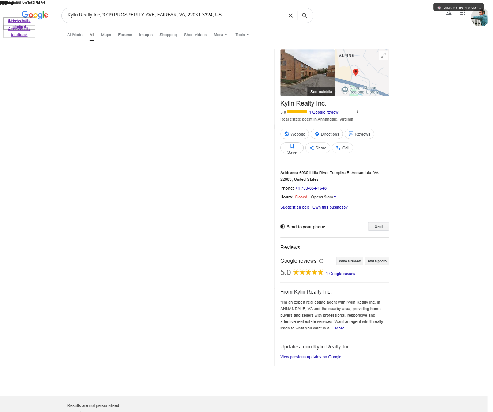Click the red map location pin

(355, 72)
